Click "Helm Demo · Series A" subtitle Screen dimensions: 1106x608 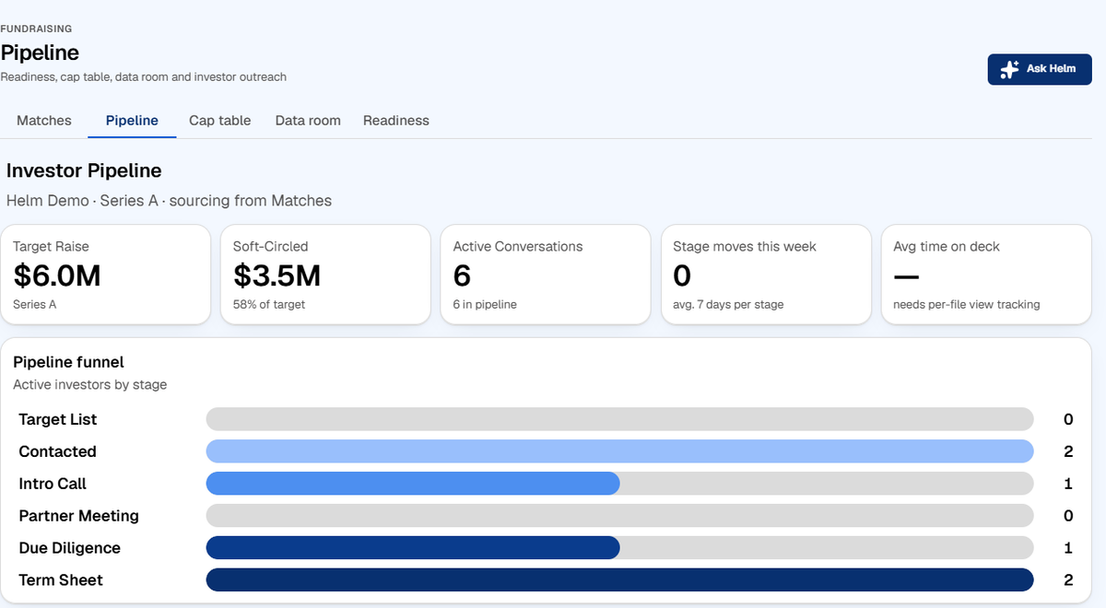tap(82, 200)
